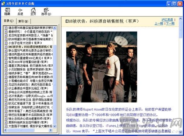Select 瑞士总统决心惩治虐童牧师 topic
Image resolution: width=184 pixels, height=136 pixels.
(x=30, y=119)
